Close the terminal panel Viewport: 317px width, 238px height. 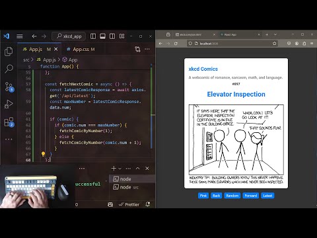tap(147, 169)
